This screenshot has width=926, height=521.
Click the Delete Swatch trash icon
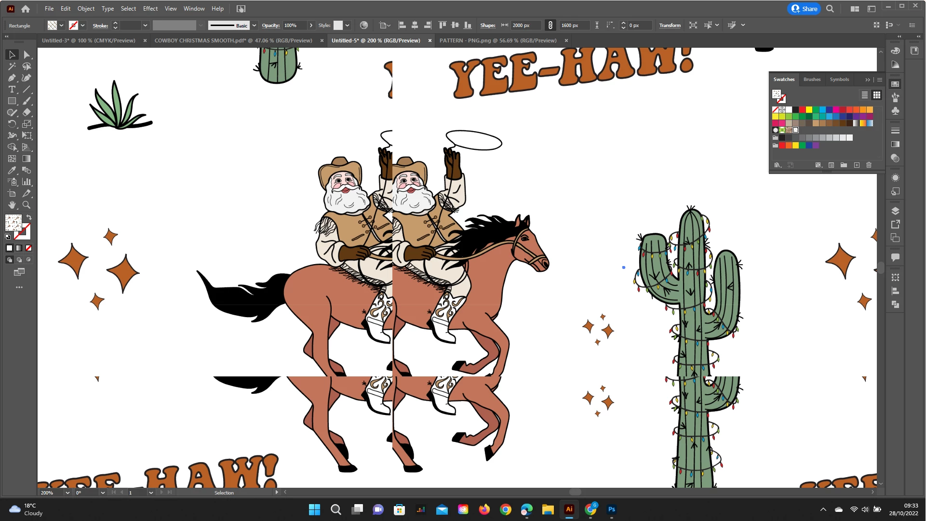tap(869, 165)
